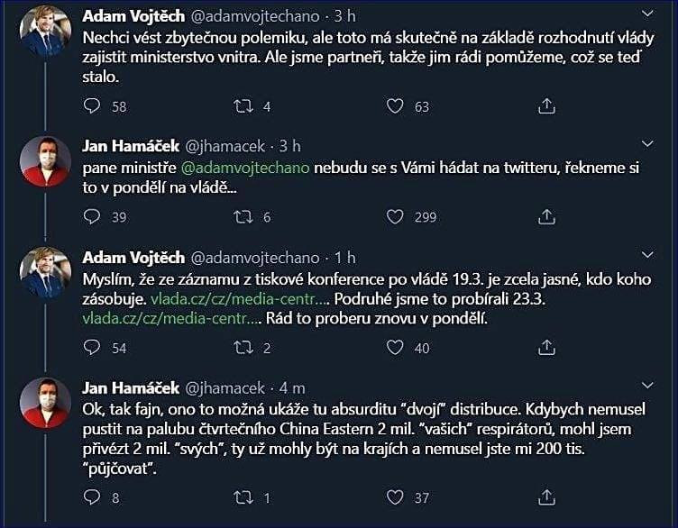The image size is (678, 528).
Task: Share the tweet posted 4 m ago
Action: click(x=546, y=496)
